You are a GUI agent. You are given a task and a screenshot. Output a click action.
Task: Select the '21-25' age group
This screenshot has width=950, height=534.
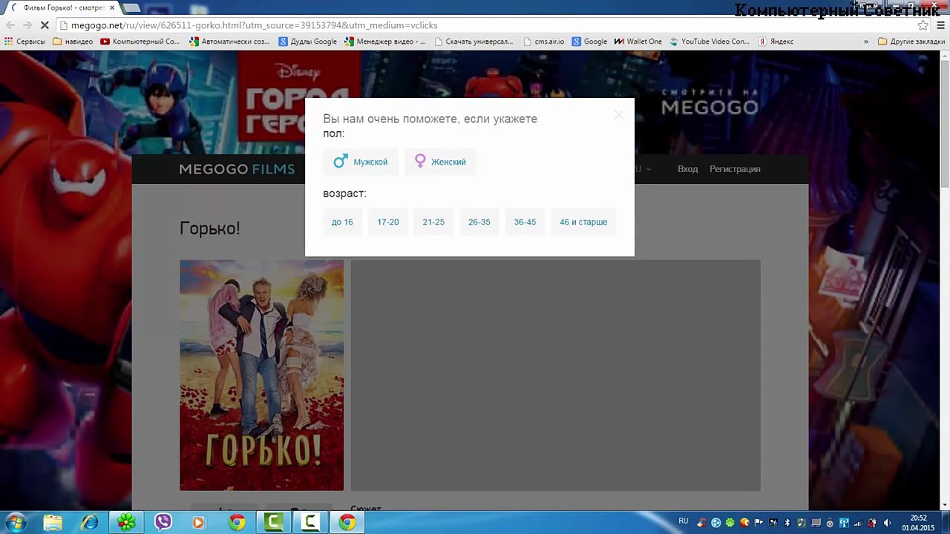pyautogui.click(x=433, y=222)
